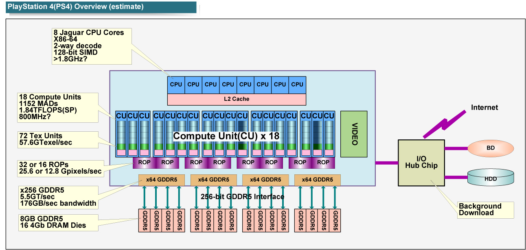Click the leftmost ROP block
This screenshot has width=526, height=250.
[x=145, y=163]
